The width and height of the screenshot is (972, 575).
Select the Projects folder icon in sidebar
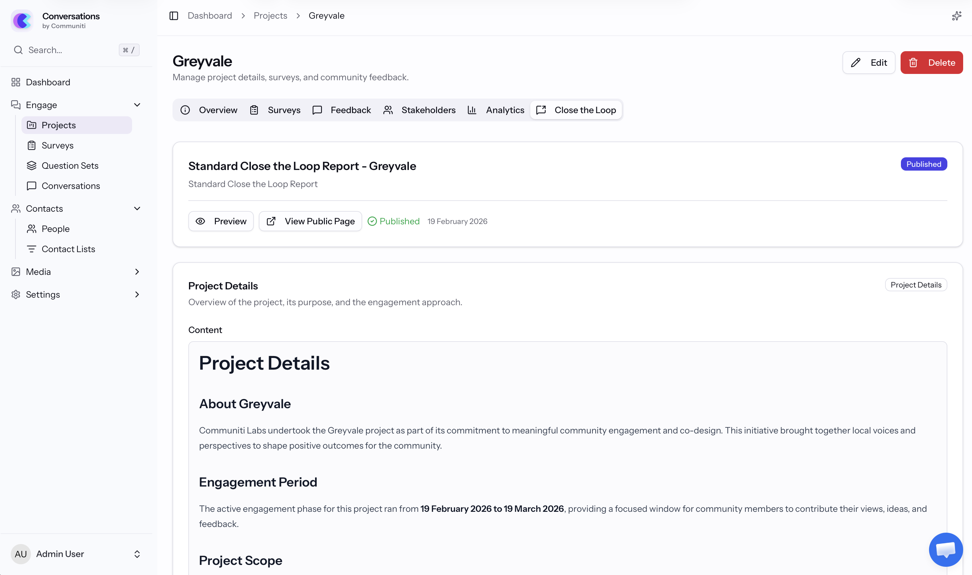tap(32, 125)
